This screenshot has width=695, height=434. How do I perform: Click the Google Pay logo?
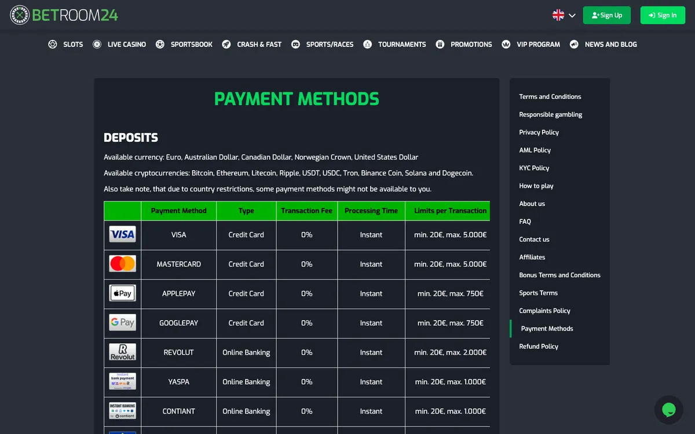coord(123,323)
